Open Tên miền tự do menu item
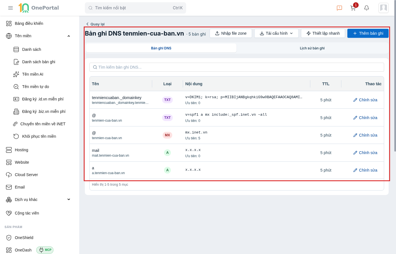Viewport: 396px width, 254px height. coord(36,87)
